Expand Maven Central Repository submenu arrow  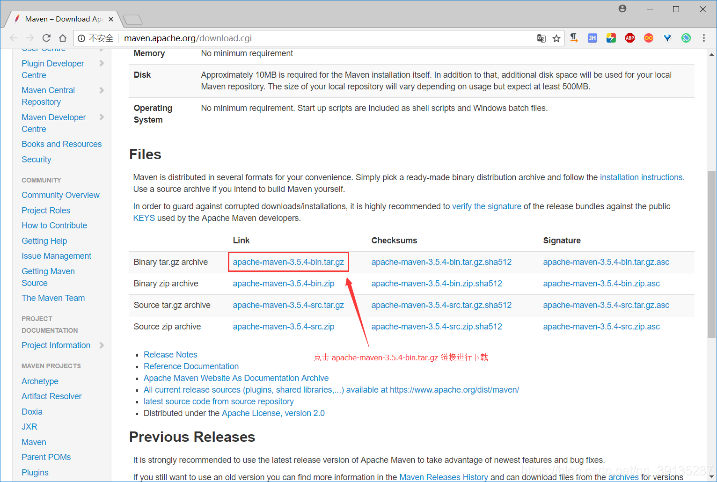pyautogui.click(x=102, y=90)
